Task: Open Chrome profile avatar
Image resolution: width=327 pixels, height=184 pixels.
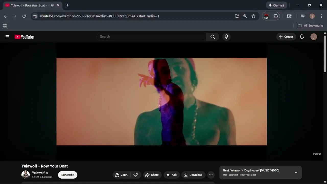Action: tap(312, 16)
